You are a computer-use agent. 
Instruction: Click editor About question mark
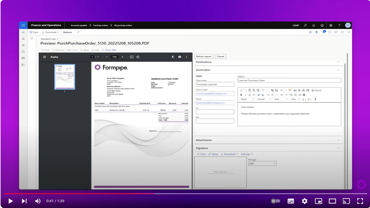click(x=315, y=99)
